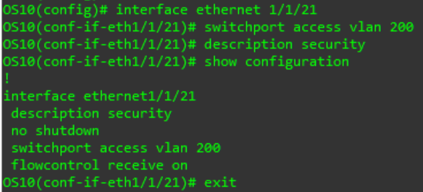The width and height of the screenshot is (423, 192).
Task: Click the indented 'description security' output
Action: tap(91, 114)
